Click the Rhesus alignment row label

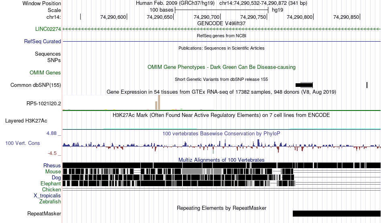[52, 165]
